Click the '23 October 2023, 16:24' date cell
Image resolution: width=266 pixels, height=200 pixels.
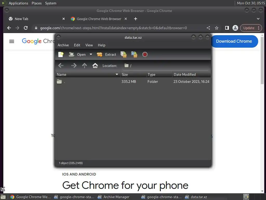pos(191,82)
